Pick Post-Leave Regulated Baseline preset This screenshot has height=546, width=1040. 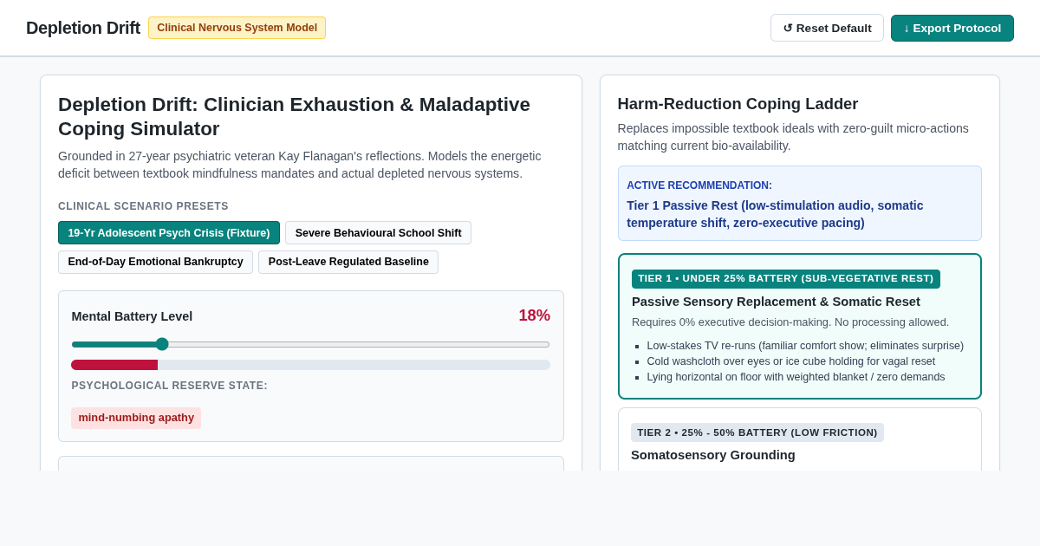pyautogui.click(x=348, y=262)
